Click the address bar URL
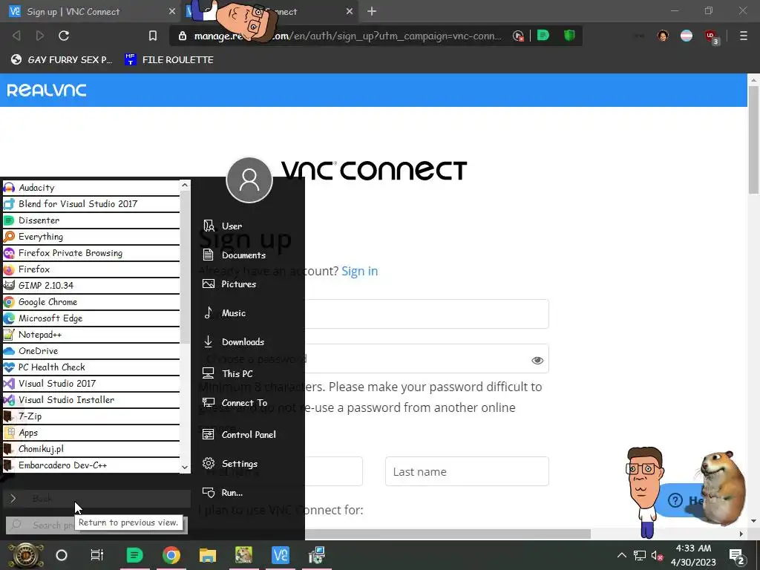 pyautogui.click(x=347, y=36)
